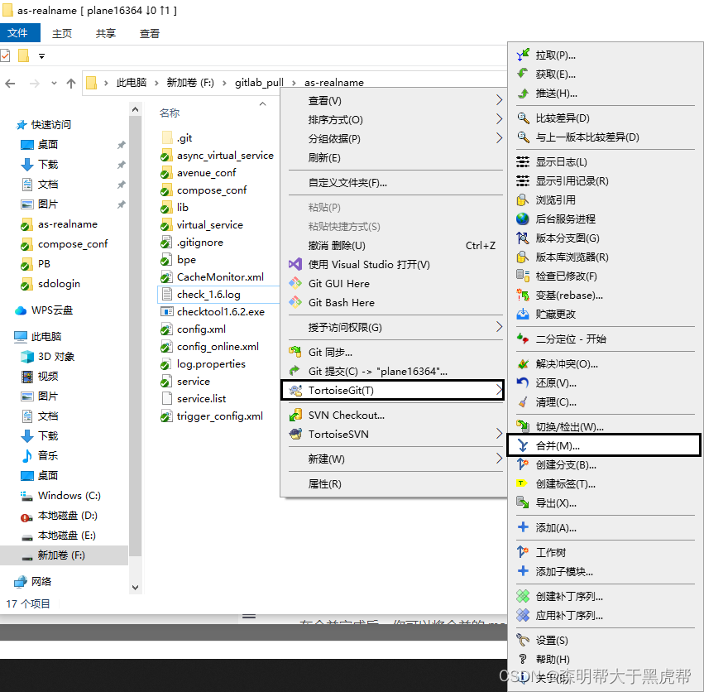
Task: Click the 切换/检出 icon
Action: tap(523, 425)
